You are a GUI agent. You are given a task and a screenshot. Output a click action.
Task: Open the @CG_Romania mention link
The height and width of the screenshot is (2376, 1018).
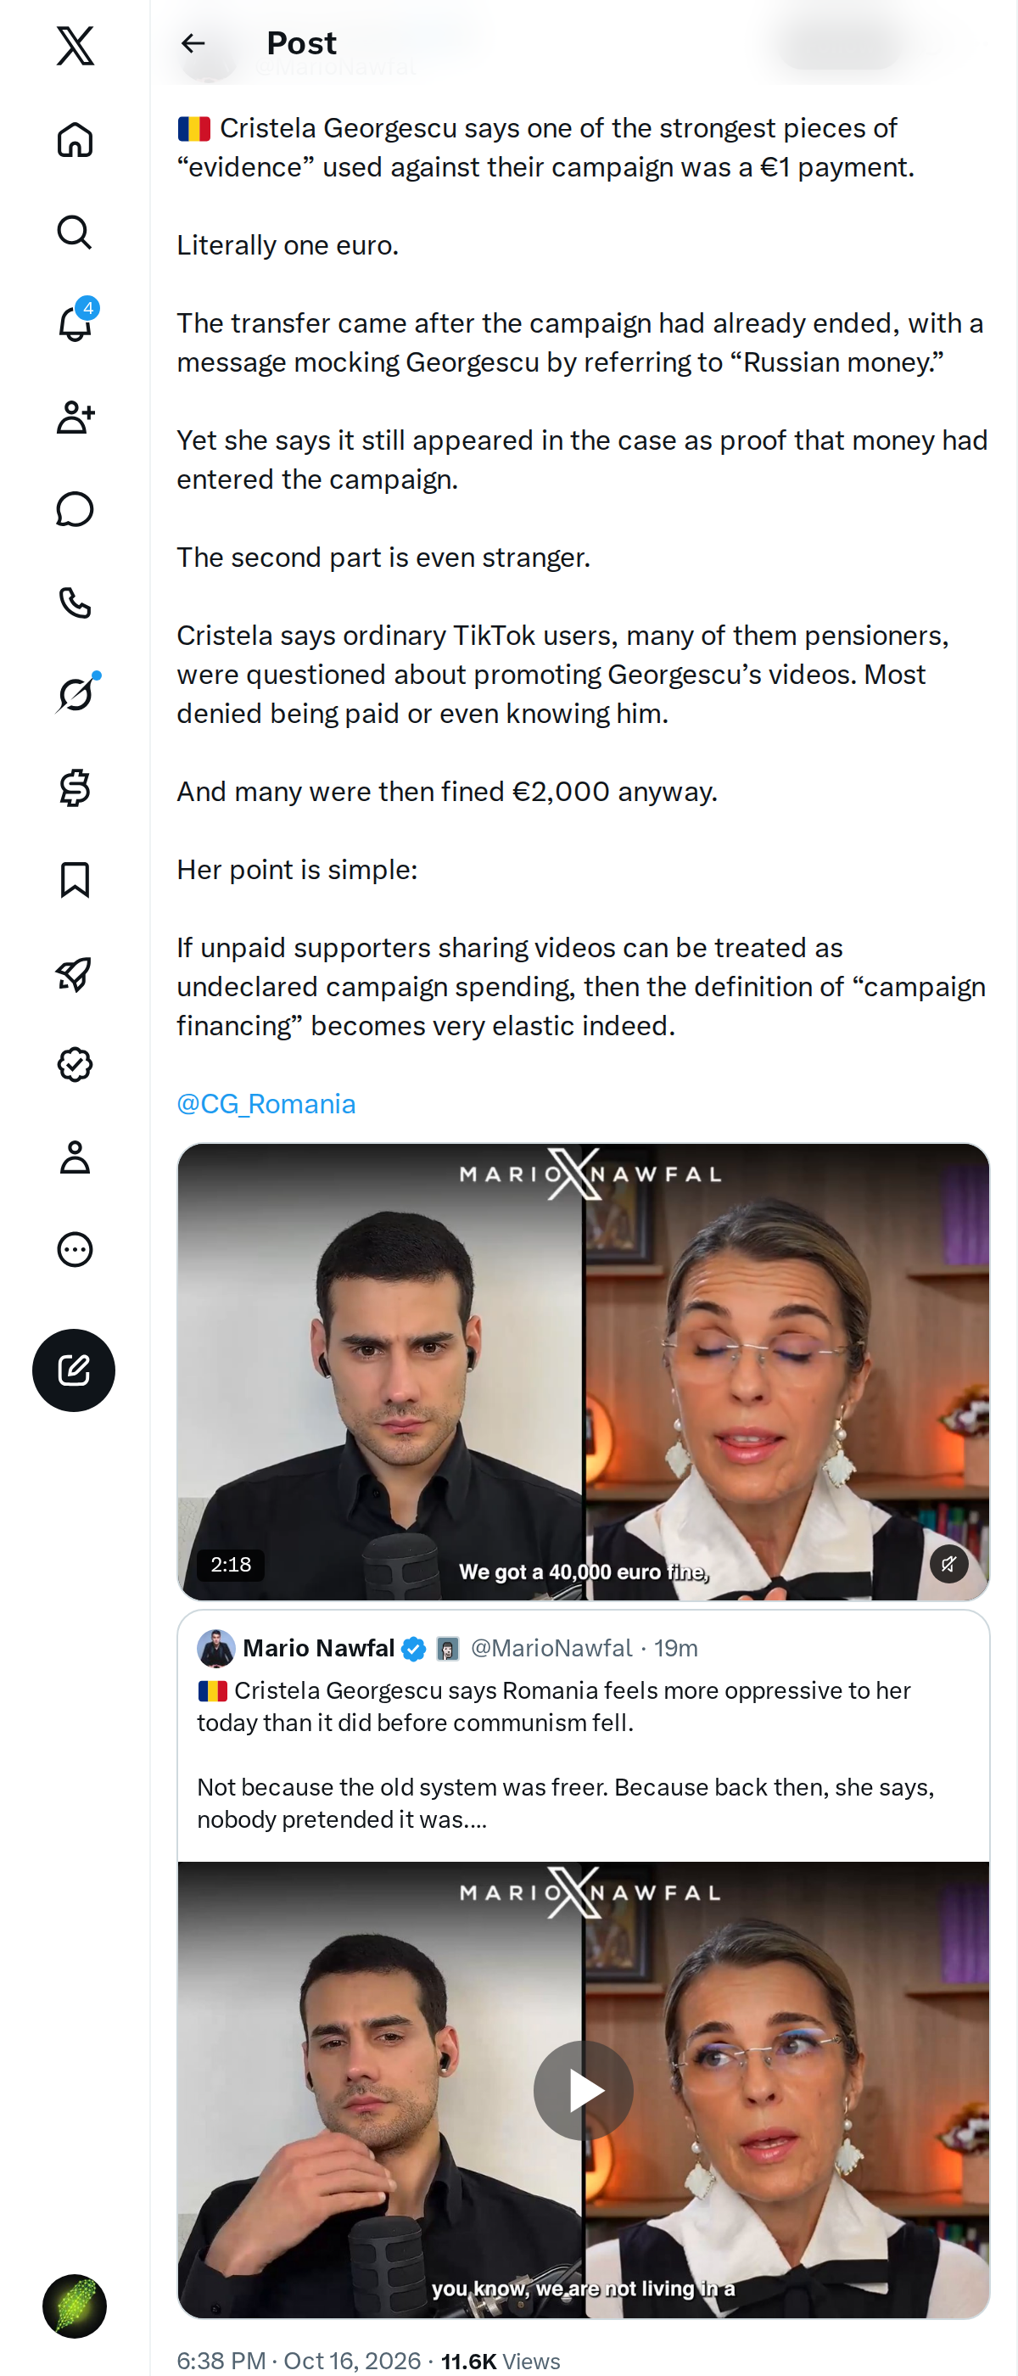tap(266, 1103)
